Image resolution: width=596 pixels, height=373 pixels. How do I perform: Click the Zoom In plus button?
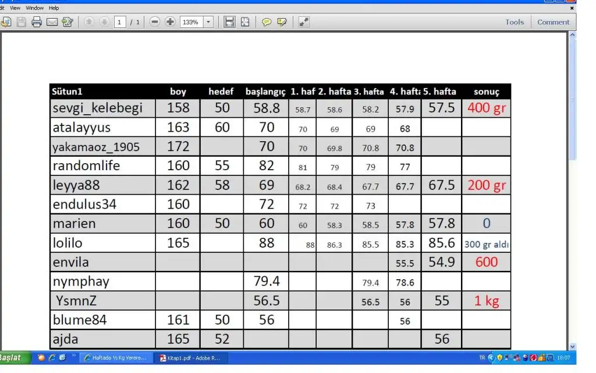click(x=170, y=22)
